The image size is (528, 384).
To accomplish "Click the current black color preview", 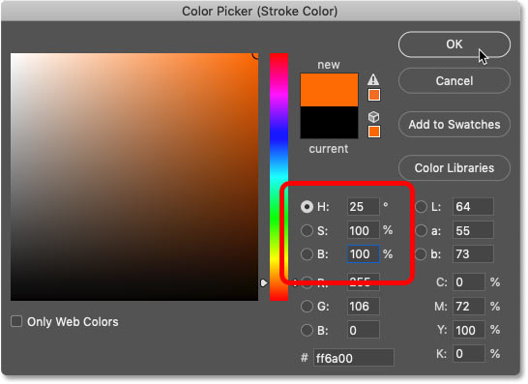I will (x=329, y=123).
